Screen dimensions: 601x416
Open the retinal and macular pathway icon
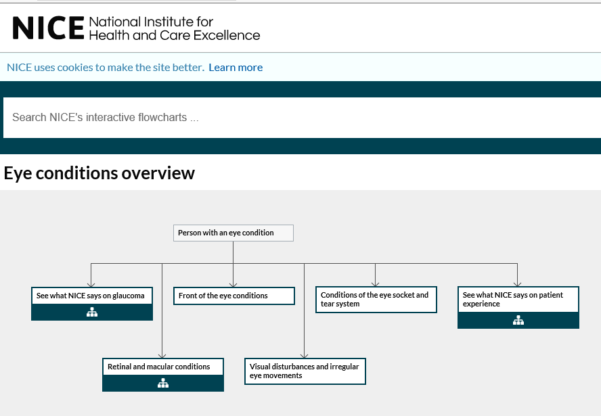[163, 384]
